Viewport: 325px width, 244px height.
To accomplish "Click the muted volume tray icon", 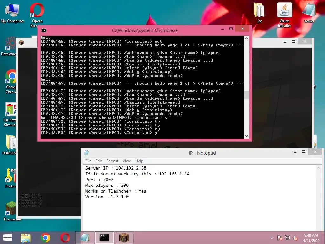I will [295, 238].
